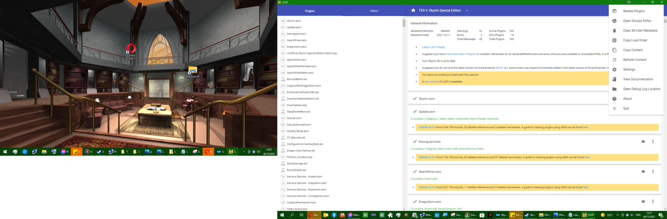Open Settings from the LOOT menu
Image resolution: width=667 pixels, height=219 pixels.
click(636, 69)
